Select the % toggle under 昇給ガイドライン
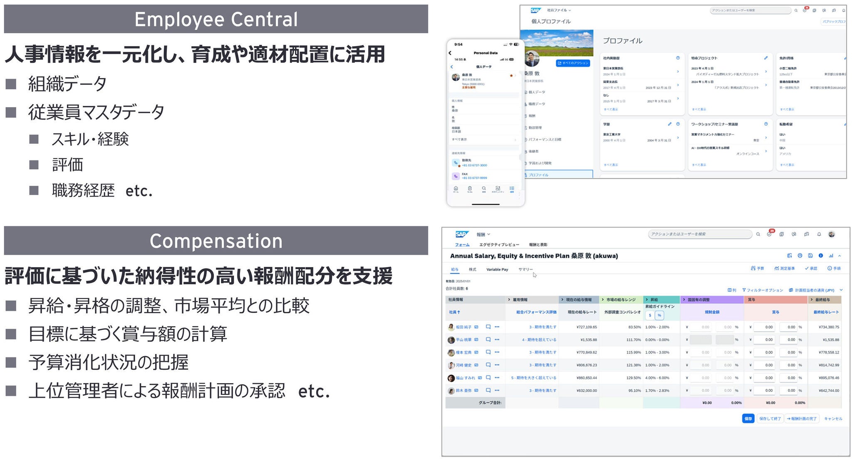The image size is (852, 460). 659,315
